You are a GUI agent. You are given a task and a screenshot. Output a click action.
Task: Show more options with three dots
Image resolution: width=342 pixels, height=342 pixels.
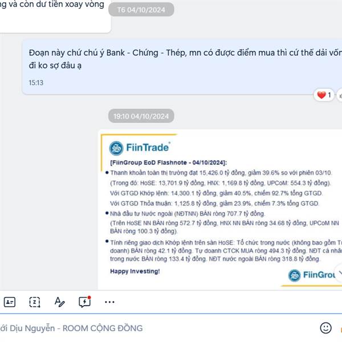tap(109, 302)
